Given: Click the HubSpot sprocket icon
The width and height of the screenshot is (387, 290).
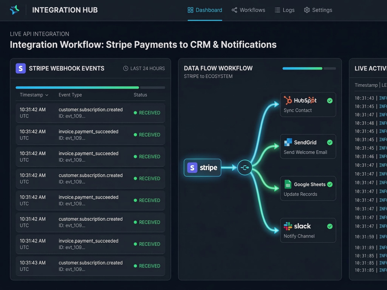Looking at the screenshot, I should [x=288, y=101].
